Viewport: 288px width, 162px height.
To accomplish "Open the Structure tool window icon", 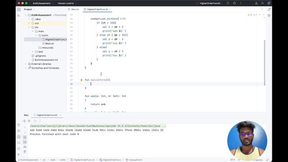I will tap(19, 16).
